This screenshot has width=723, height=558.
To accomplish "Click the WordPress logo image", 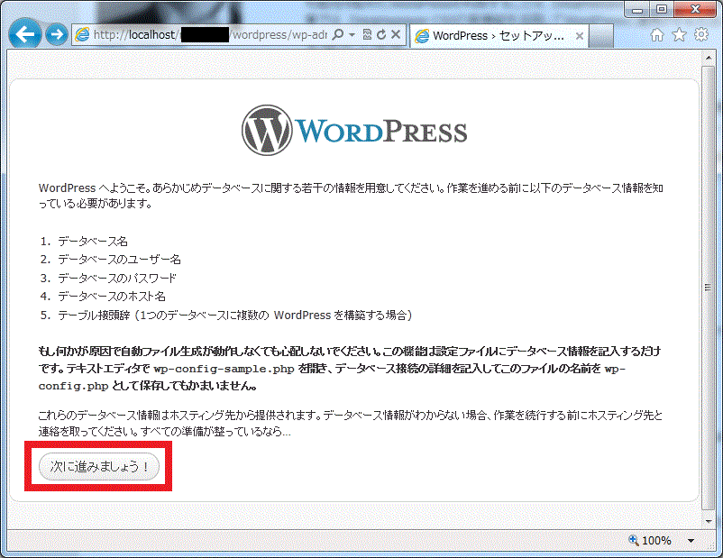I will pyautogui.click(x=354, y=131).
